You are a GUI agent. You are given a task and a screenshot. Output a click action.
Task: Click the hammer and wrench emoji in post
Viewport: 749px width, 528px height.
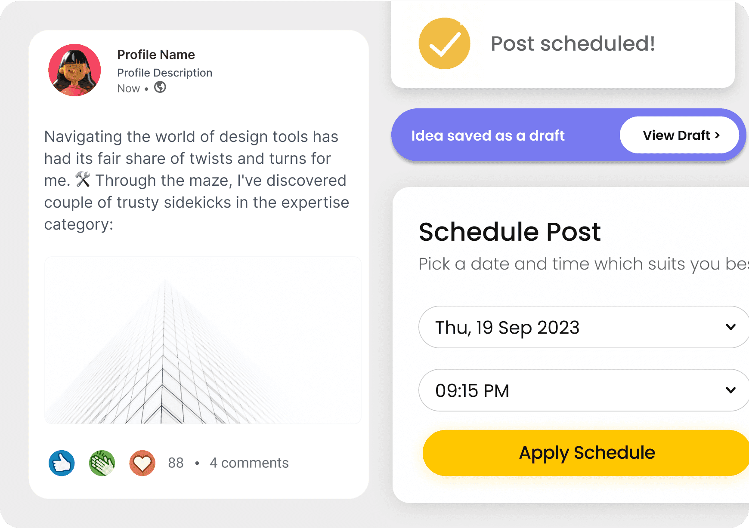pyautogui.click(x=83, y=179)
